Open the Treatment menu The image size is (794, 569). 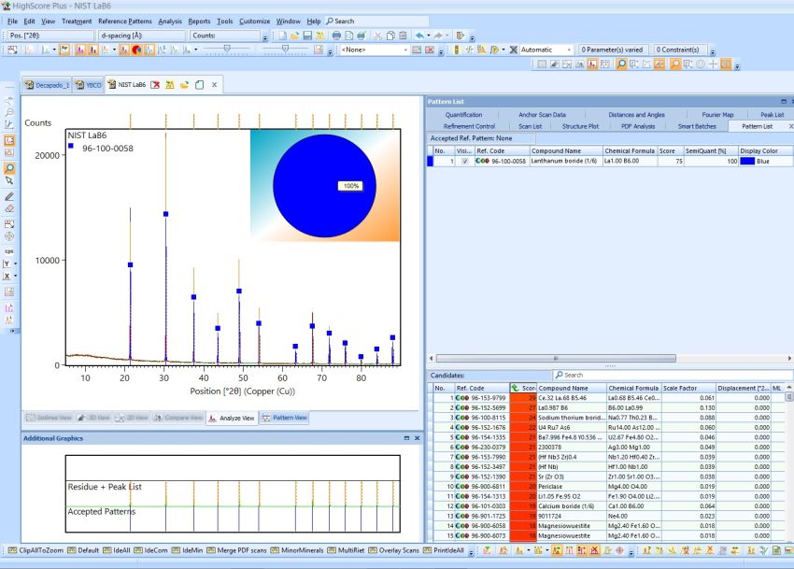pos(77,21)
